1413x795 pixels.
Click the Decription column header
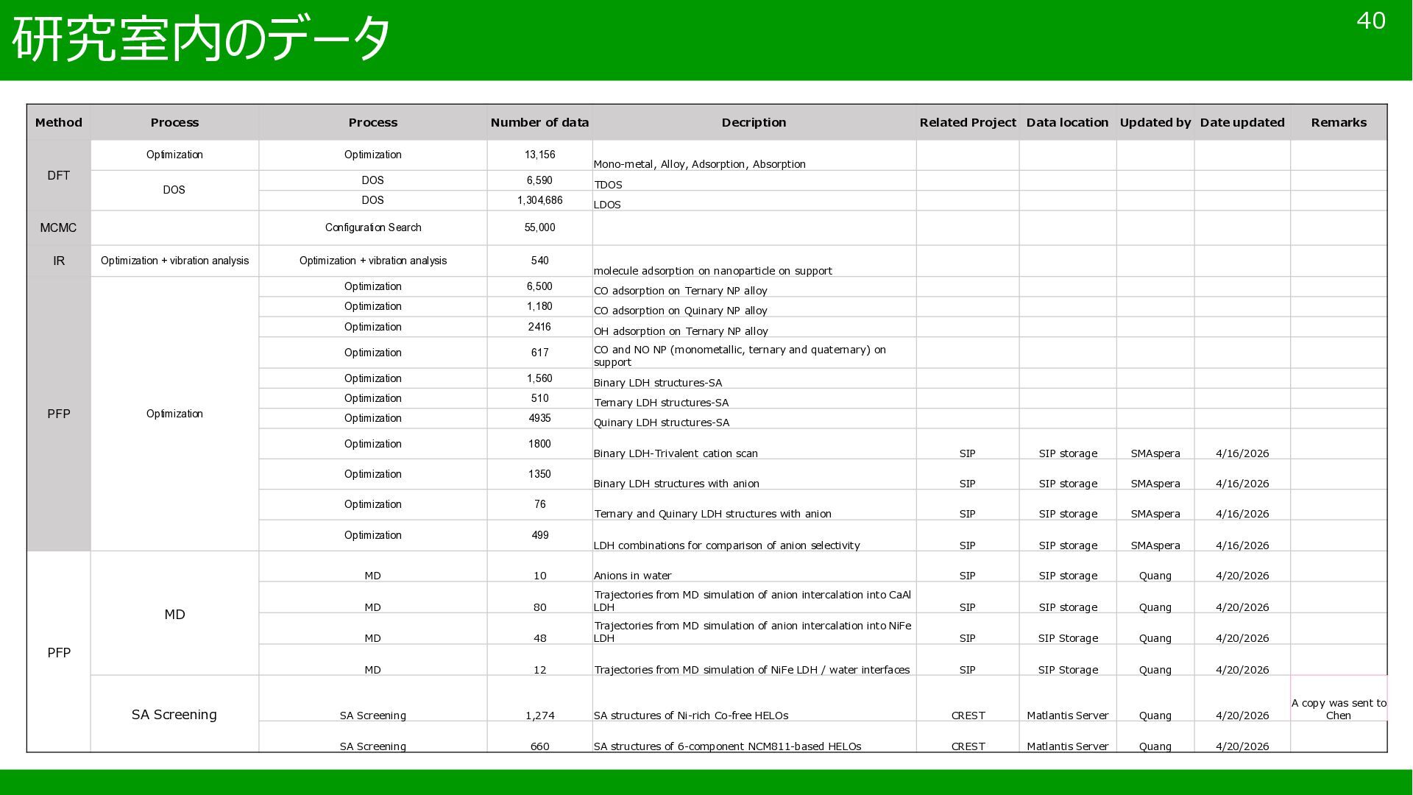pyautogui.click(x=754, y=122)
